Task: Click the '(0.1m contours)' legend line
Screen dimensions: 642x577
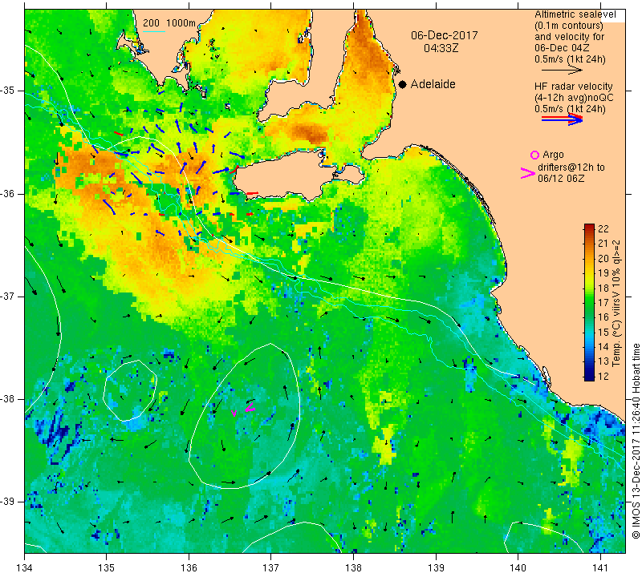Action: click(x=569, y=26)
